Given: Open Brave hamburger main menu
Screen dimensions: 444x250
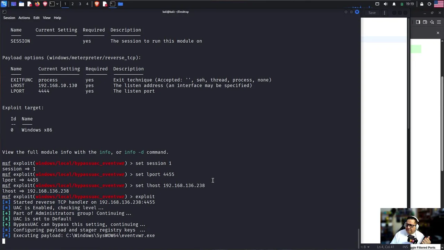Looking at the screenshot, I should pos(439,22).
